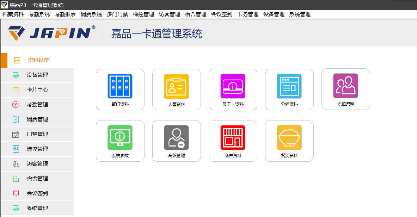417x217 pixels.
Task: Select 宿舍管理 label in sidebar
Action: [x=37, y=179]
